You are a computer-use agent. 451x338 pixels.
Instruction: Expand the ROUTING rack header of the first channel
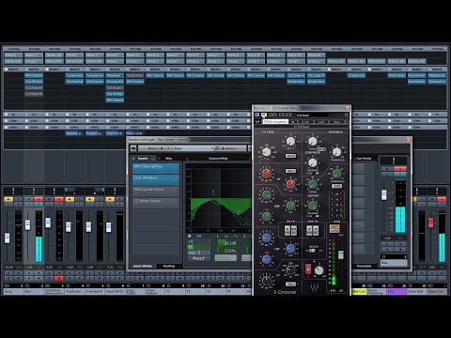pyautogui.click(x=13, y=49)
